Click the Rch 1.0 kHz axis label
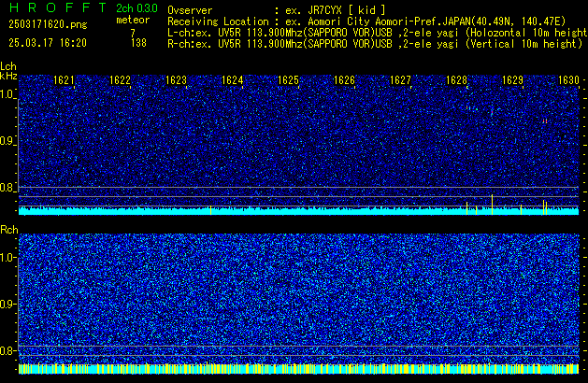 click(7, 258)
